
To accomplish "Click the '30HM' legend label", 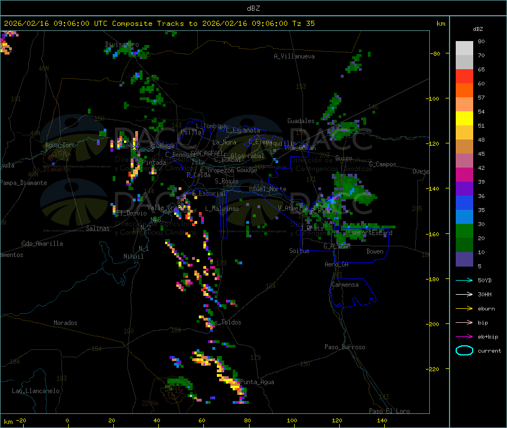I will tap(484, 294).
